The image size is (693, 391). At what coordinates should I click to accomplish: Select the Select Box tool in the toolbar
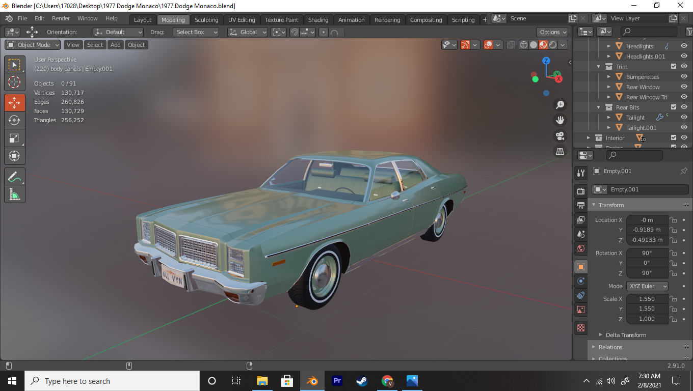[15, 65]
